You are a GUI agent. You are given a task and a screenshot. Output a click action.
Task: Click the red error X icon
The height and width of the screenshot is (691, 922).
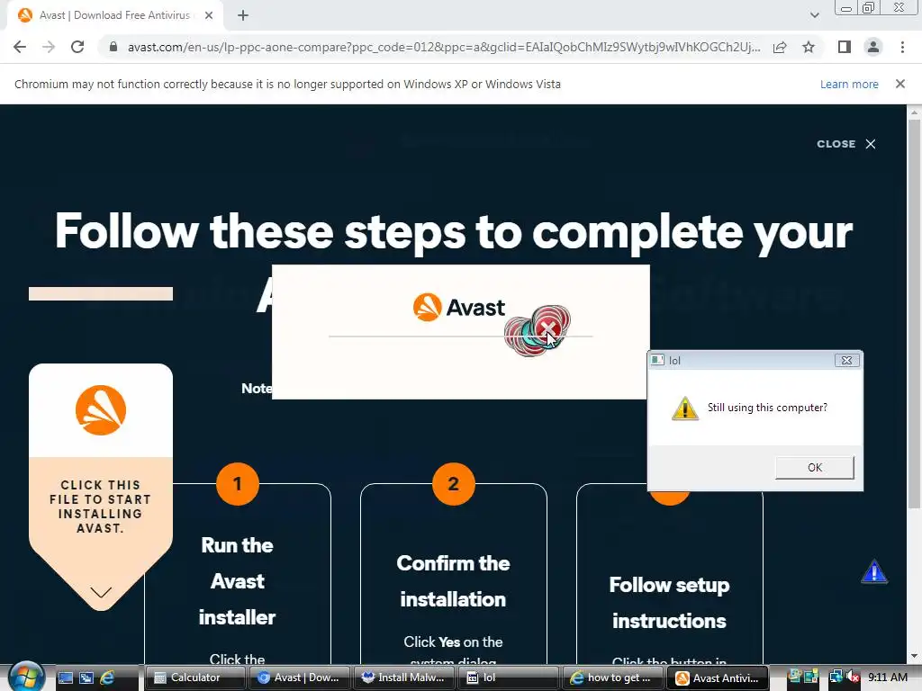coord(547,328)
